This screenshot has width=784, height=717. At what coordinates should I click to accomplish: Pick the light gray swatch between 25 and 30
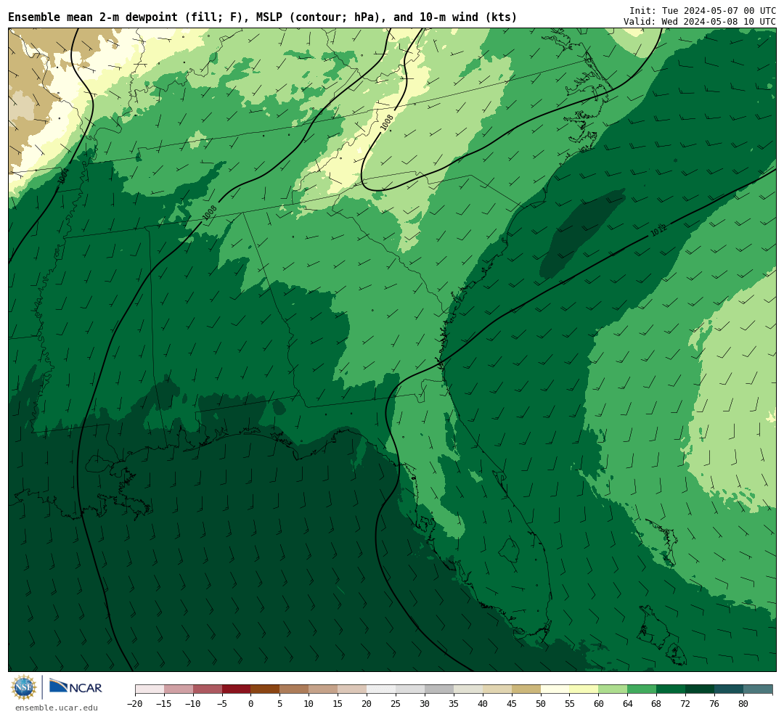[410, 689]
